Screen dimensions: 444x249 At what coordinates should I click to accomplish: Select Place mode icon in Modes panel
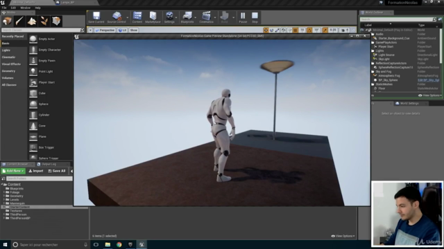tap(7, 21)
